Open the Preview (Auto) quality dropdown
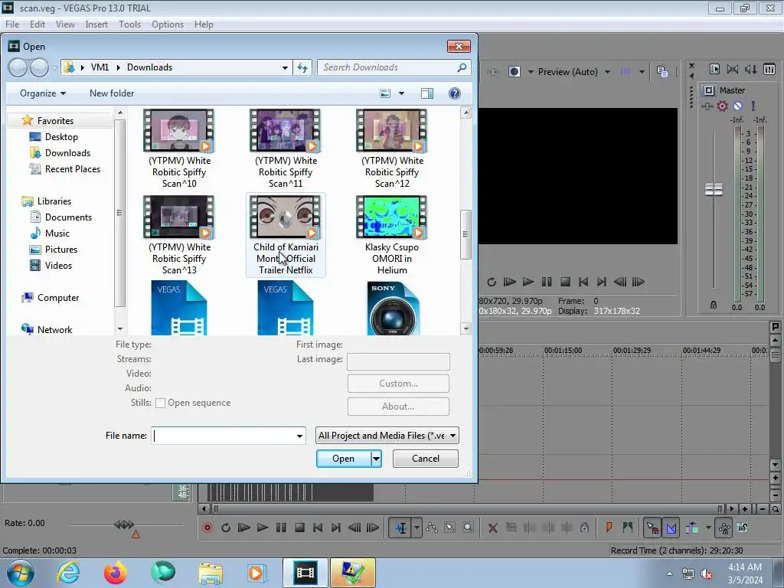Image resolution: width=784 pixels, height=588 pixels. pos(607,72)
